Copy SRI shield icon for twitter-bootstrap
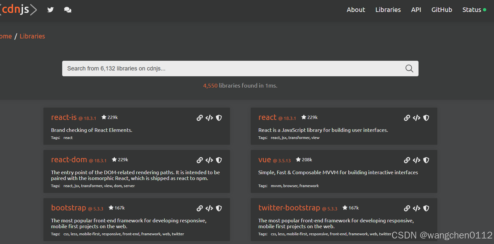 point(426,208)
